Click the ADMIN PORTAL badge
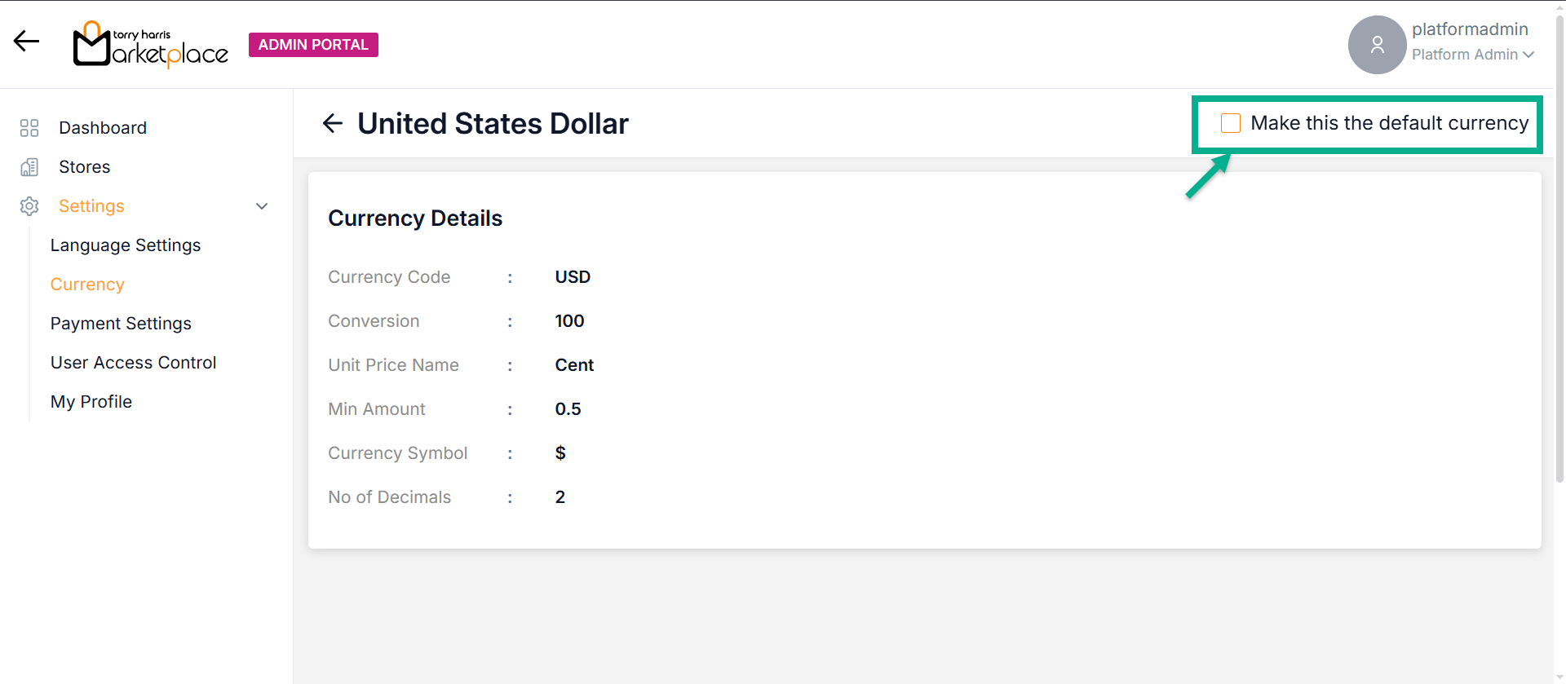The height and width of the screenshot is (684, 1566). [x=313, y=45]
